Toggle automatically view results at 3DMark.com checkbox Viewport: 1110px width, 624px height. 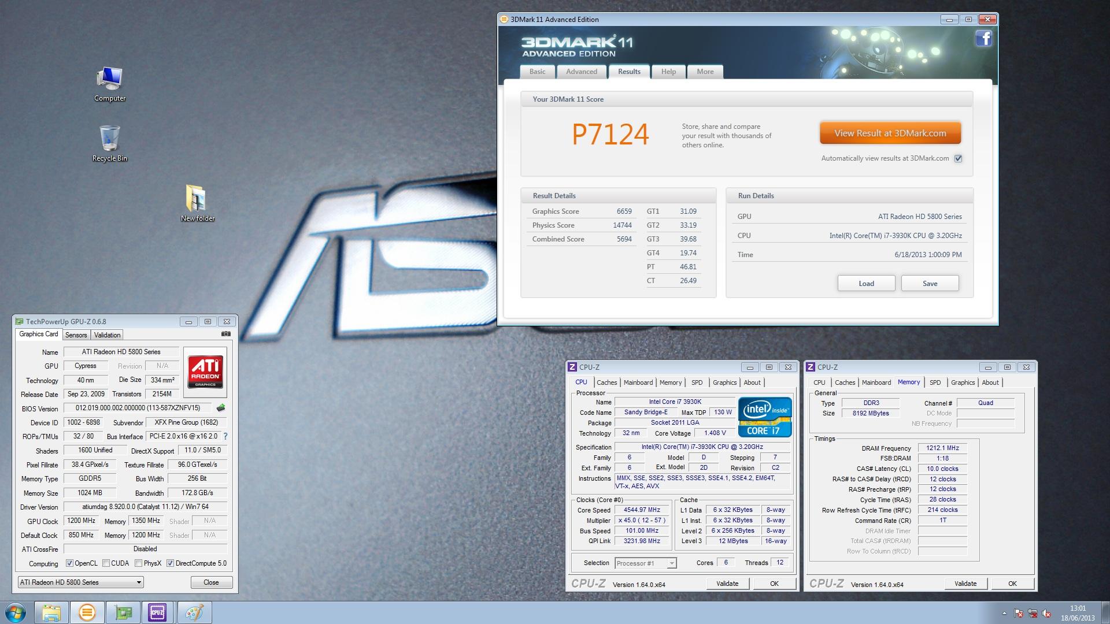[x=958, y=158]
